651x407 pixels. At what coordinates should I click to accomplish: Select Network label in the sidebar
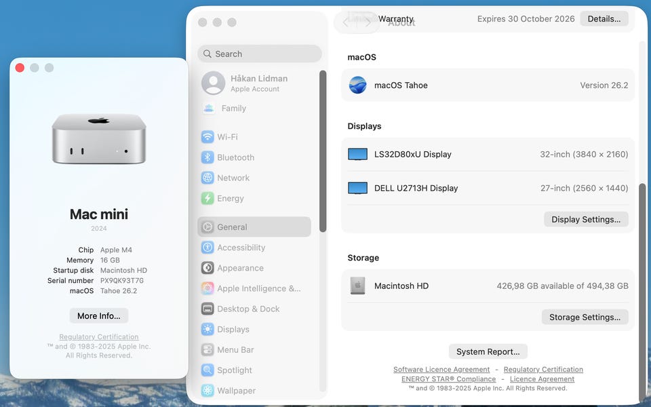click(233, 178)
